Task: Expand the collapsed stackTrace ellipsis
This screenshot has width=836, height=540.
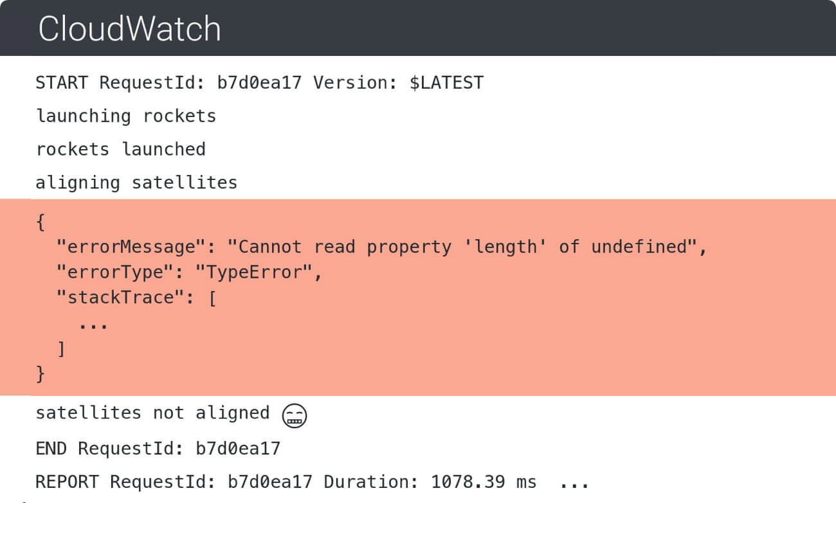Action: (93, 323)
